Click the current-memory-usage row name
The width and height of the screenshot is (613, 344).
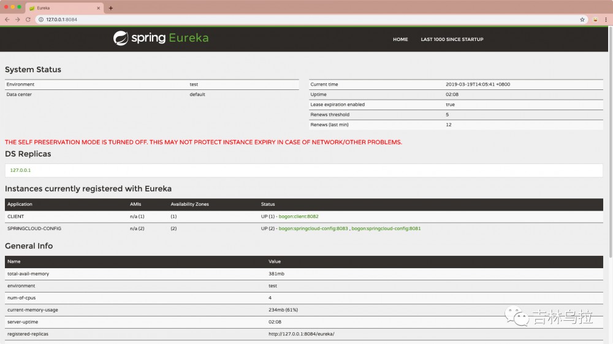32,310
